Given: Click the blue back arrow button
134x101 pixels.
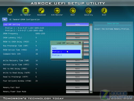Looking at the screenshot, I should coord(5,19).
